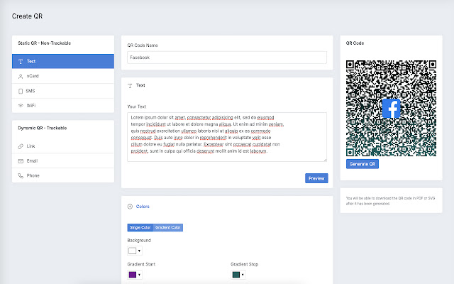Click the WiFi signal icon
454x284 pixels.
[x=21, y=106]
